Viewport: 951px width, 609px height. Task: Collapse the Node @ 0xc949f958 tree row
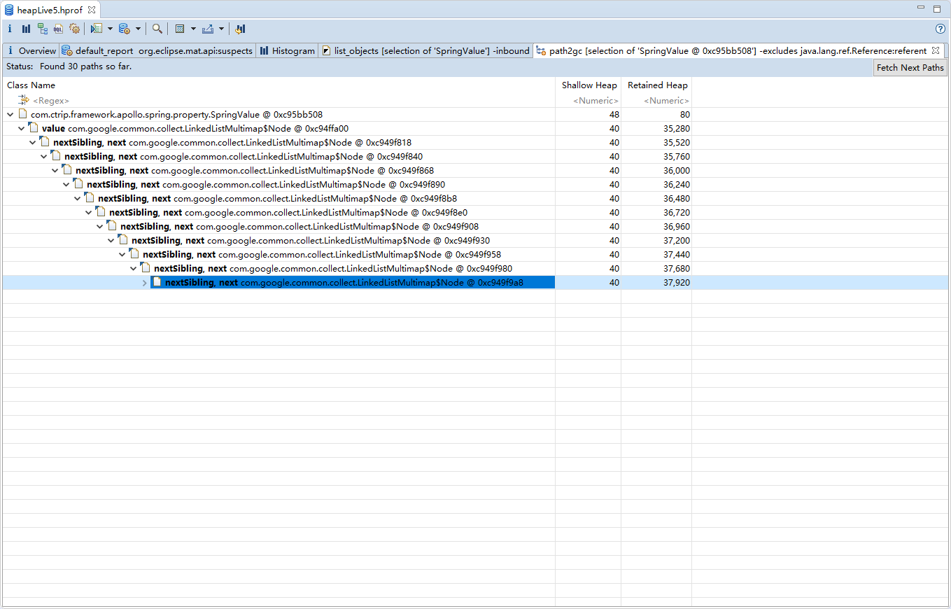[122, 254]
